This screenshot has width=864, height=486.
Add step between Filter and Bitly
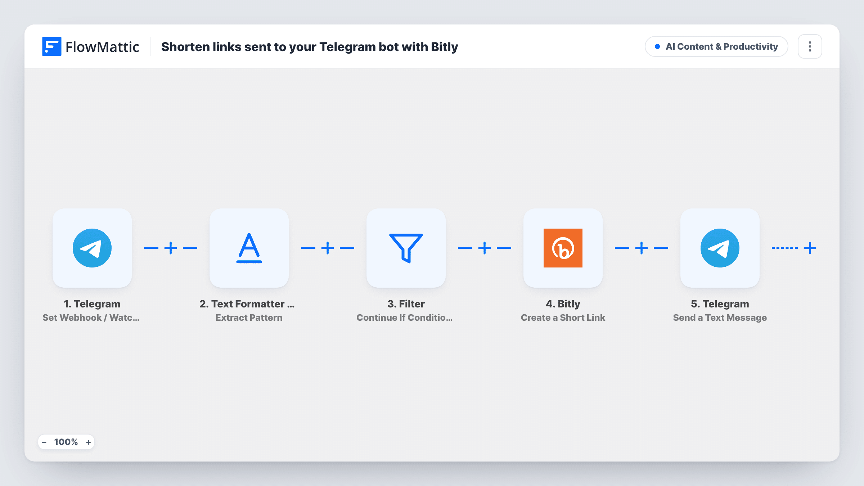pyautogui.click(x=485, y=248)
